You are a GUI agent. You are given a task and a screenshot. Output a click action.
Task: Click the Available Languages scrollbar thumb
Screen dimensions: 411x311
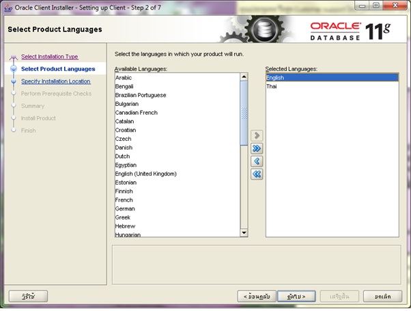click(x=244, y=113)
